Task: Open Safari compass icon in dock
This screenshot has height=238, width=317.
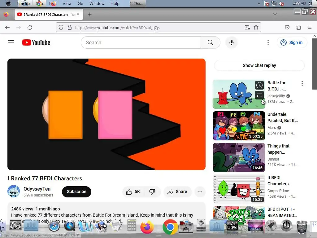Action: 54,226
